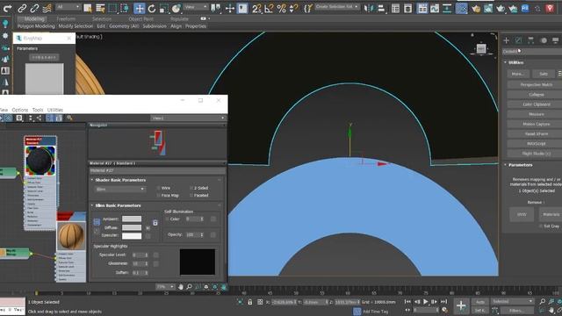Open the Options menu in Slate editor
Image resolution: width=562 pixels, height=316 pixels.
[x=20, y=110]
